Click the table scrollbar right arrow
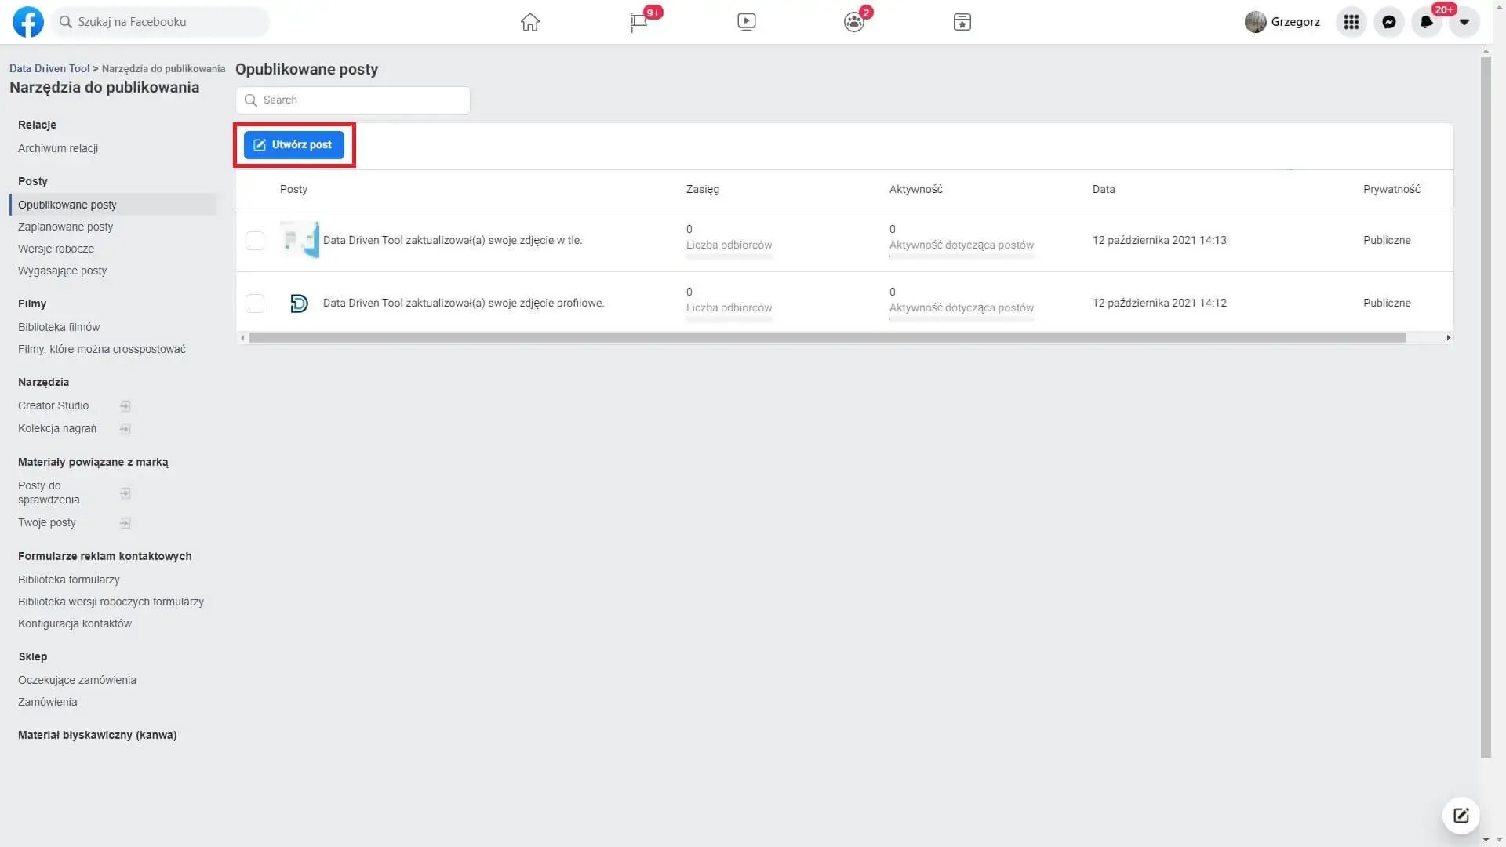The width and height of the screenshot is (1506, 847). 1448,338
